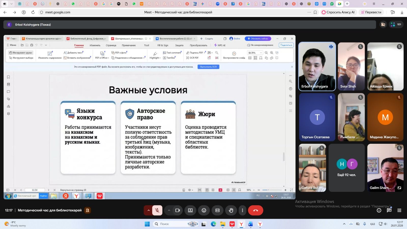Turn on closed captions
Screen dimensions: 407x229
coord(217,210)
